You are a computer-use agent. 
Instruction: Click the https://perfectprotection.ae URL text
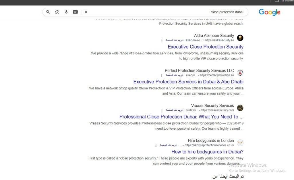click(217, 75)
